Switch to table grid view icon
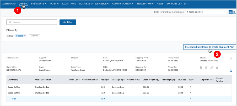 pos(234,12)
